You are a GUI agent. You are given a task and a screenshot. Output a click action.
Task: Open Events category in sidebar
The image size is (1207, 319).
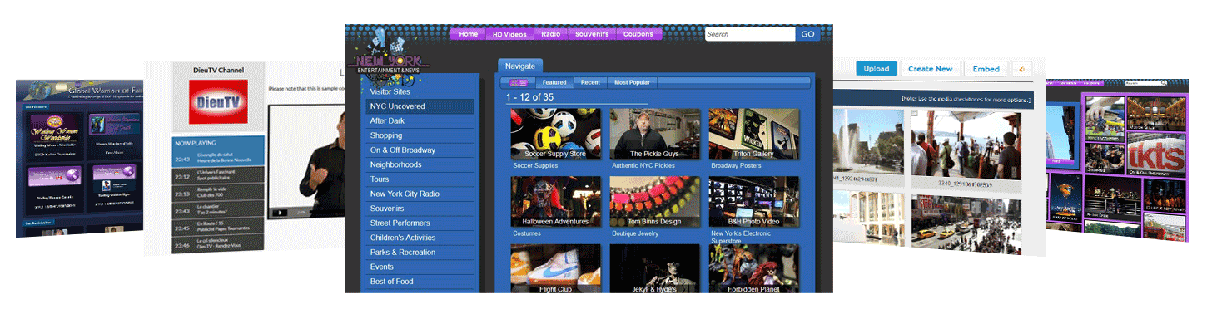tap(420, 267)
